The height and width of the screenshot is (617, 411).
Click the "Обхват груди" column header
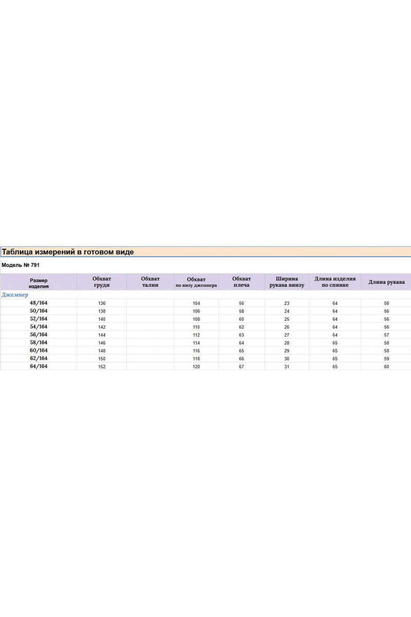point(102,282)
